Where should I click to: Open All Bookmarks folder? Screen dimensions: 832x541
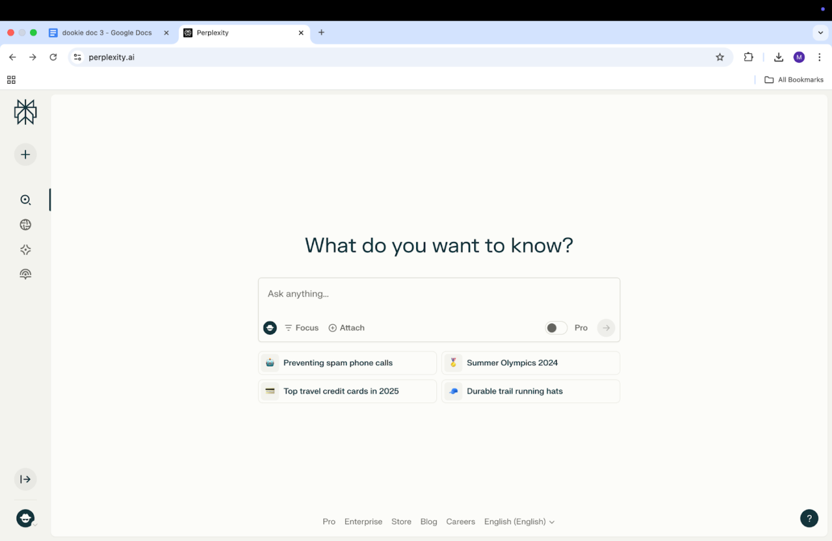point(794,80)
